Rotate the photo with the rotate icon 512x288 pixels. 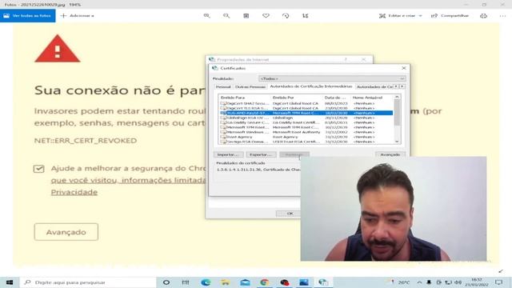(286, 16)
